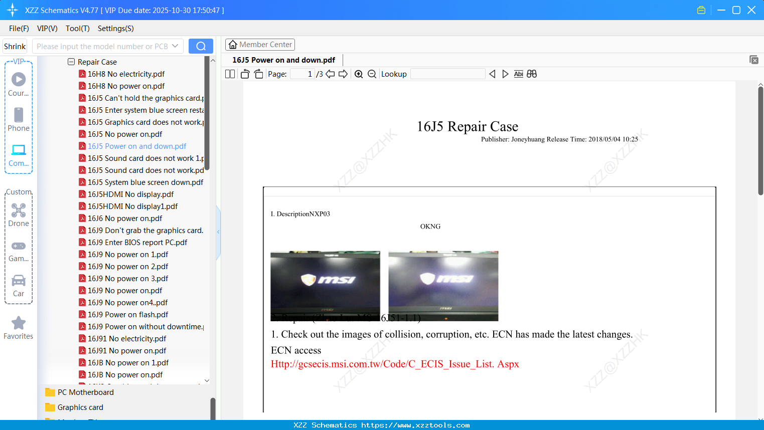
Task: Click the Page number field
Action: (x=302, y=74)
